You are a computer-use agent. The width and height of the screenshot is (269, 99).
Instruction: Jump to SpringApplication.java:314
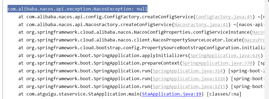(x=188, y=71)
